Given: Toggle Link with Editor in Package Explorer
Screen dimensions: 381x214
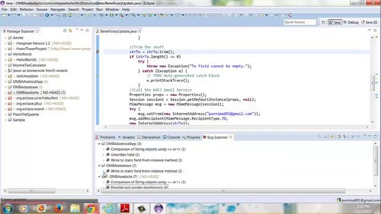Looking at the screenshot, I should click(x=70, y=30).
